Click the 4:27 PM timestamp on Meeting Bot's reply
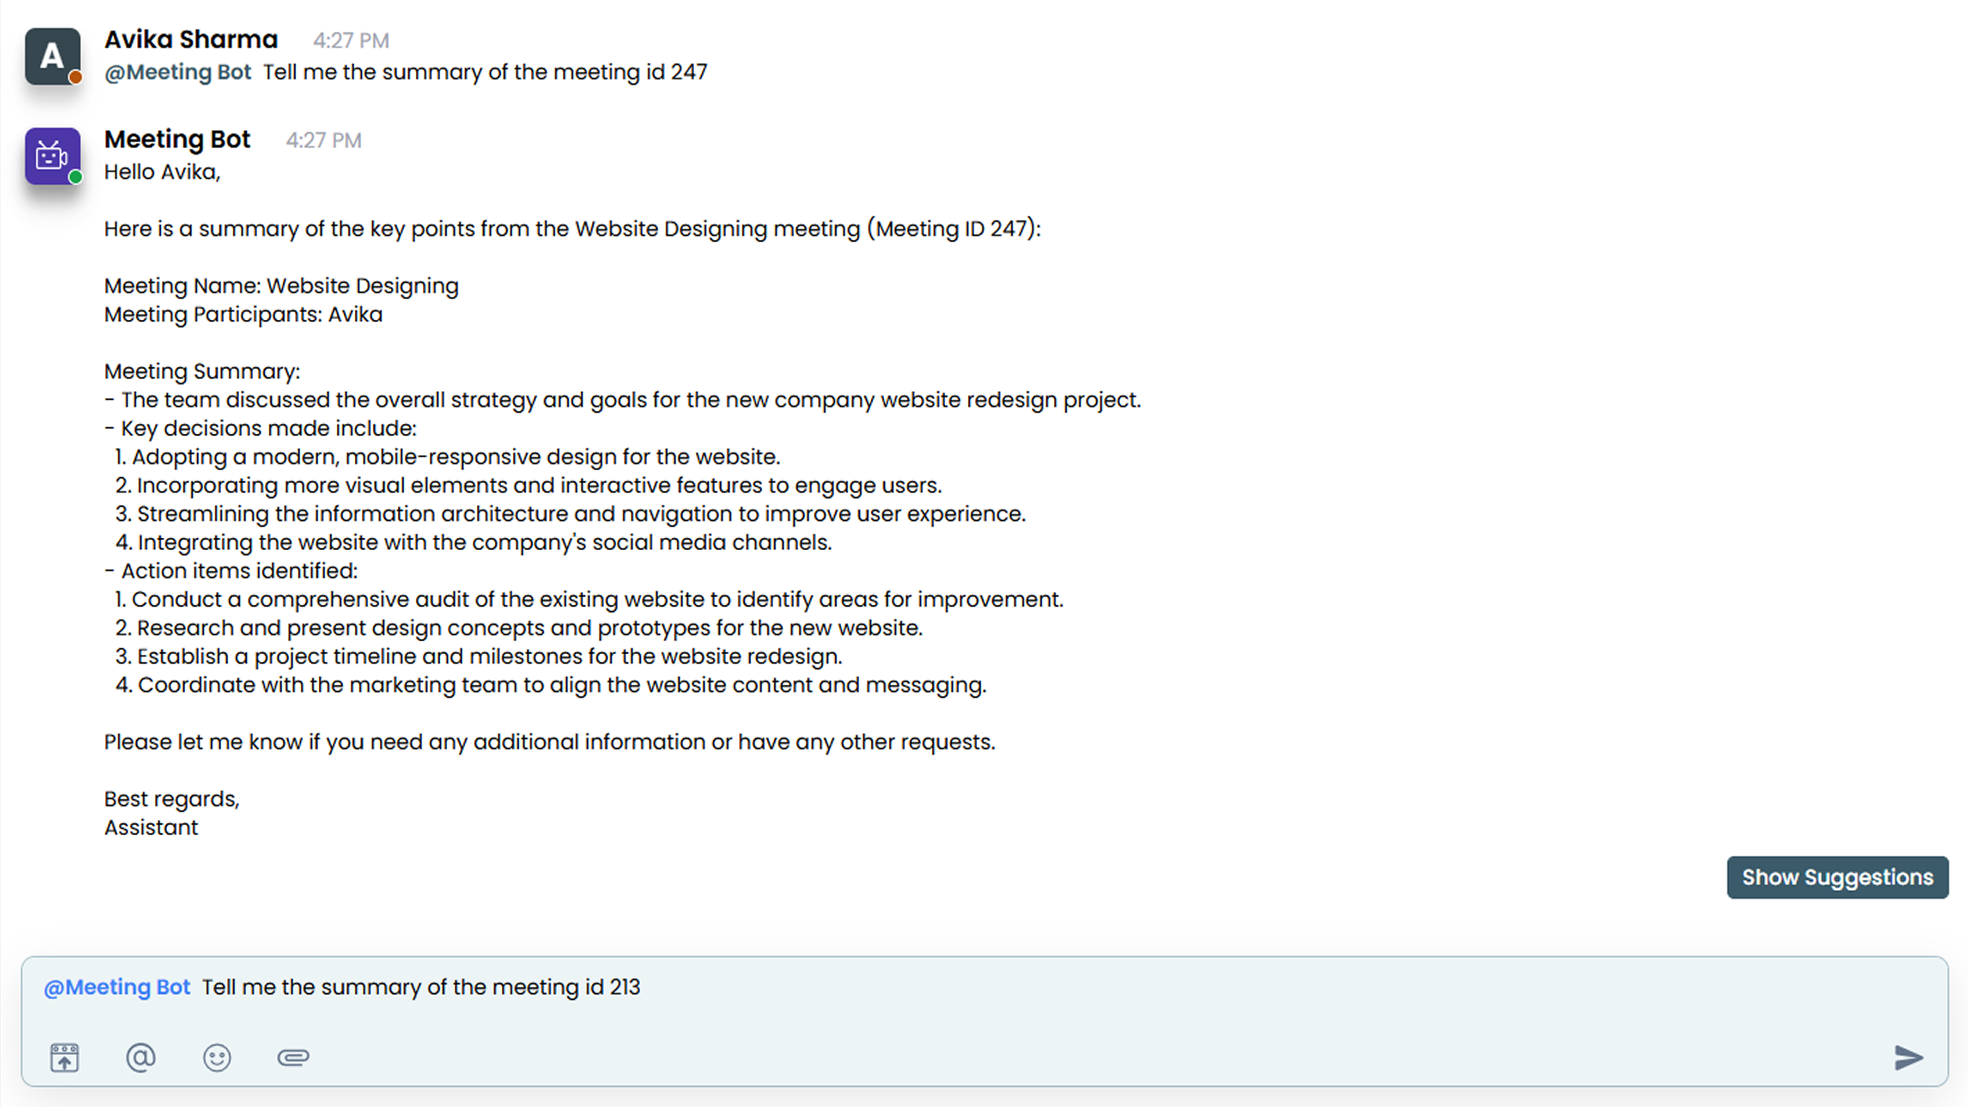This screenshot has width=1968, height=1107. coord(324,140)
